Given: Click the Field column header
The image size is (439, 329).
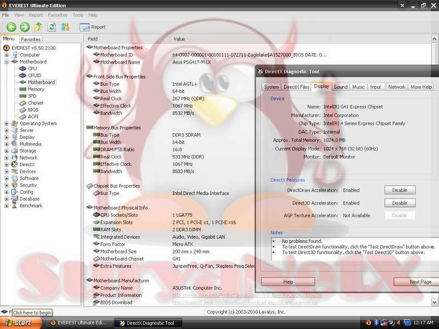Looking at the screenshot, I should tap(127, 39).
